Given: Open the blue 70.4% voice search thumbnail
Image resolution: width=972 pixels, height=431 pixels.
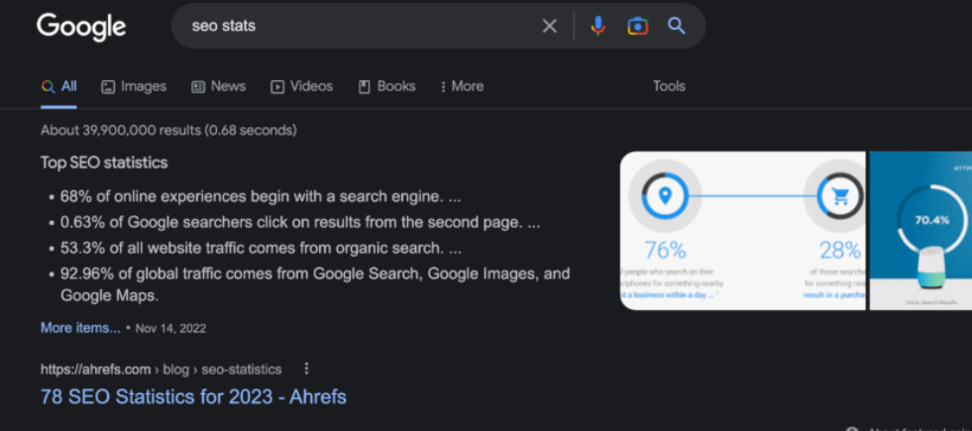Looking at the screenshot, I should coord(920,231).
